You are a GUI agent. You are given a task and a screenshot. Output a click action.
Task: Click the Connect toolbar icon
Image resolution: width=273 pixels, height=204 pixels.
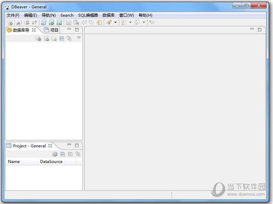pyautogui.click(x=19, y=22)
